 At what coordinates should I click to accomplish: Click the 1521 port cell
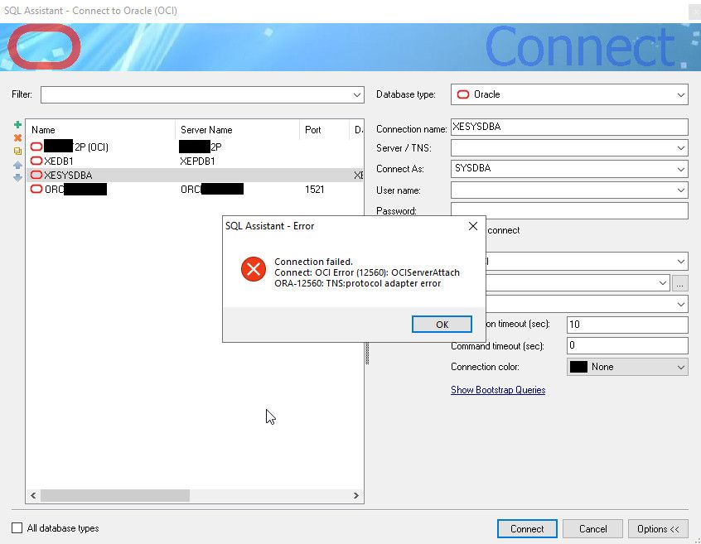coord(314,190)
